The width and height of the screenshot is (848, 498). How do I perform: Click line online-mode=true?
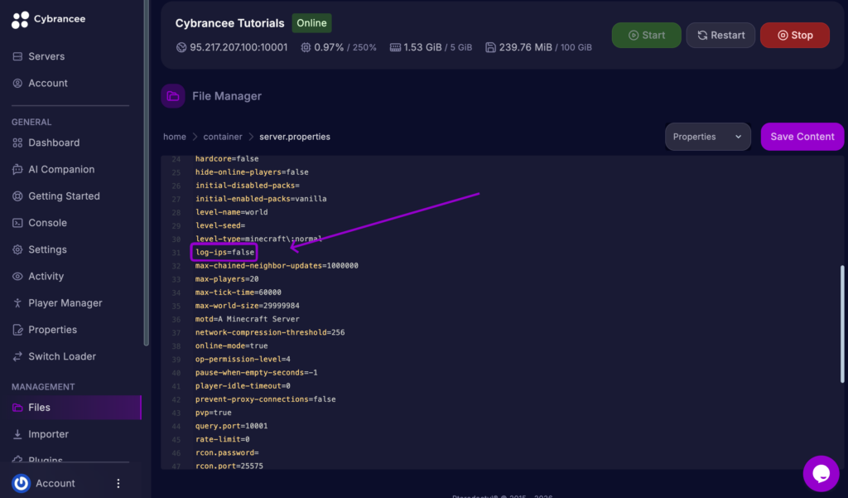[232, 346]
